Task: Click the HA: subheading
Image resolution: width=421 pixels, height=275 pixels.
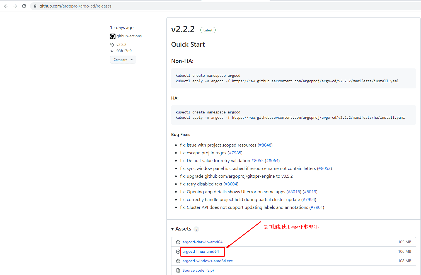Action: 175,98
